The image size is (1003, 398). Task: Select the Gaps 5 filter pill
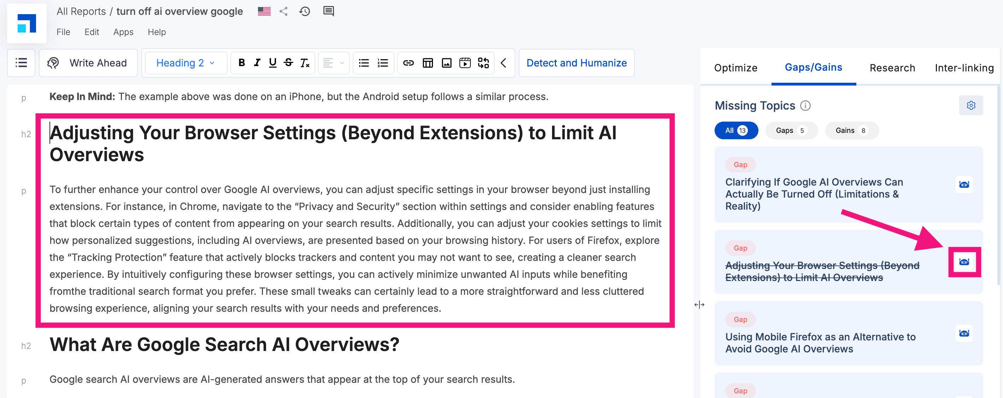791,130
